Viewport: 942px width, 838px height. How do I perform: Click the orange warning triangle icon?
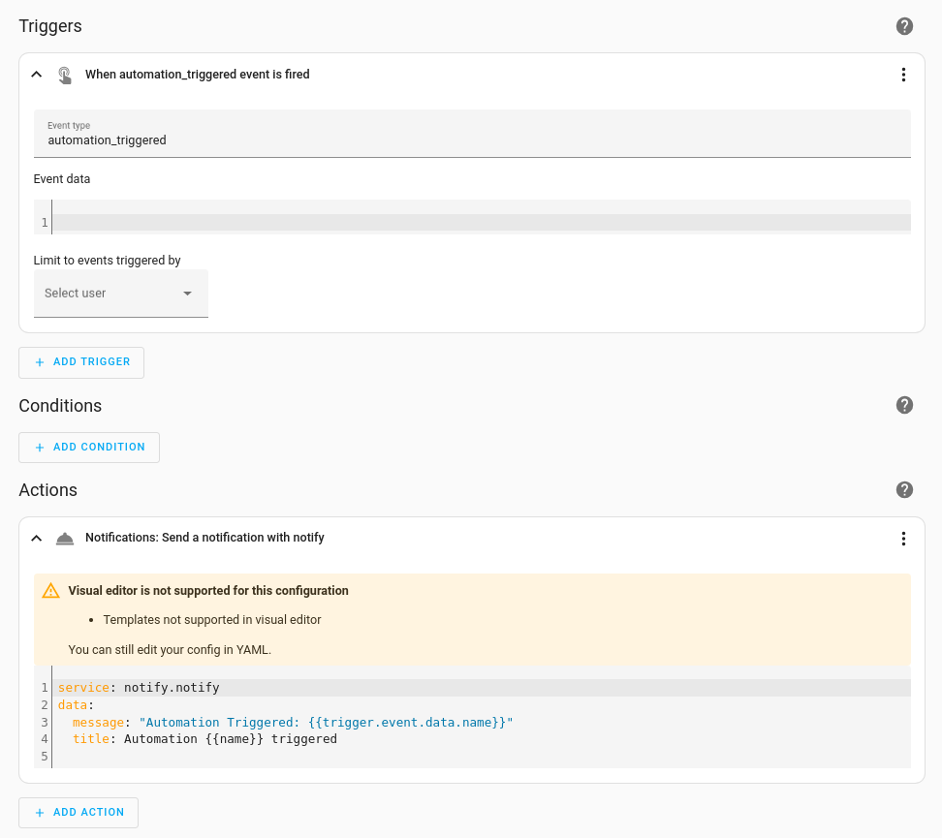[x=51, y=591]
